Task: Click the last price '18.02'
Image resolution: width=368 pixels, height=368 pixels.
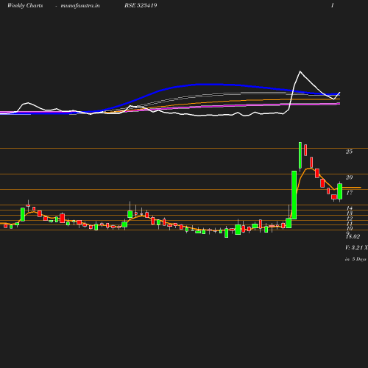Action: click(x=353, y=236)
